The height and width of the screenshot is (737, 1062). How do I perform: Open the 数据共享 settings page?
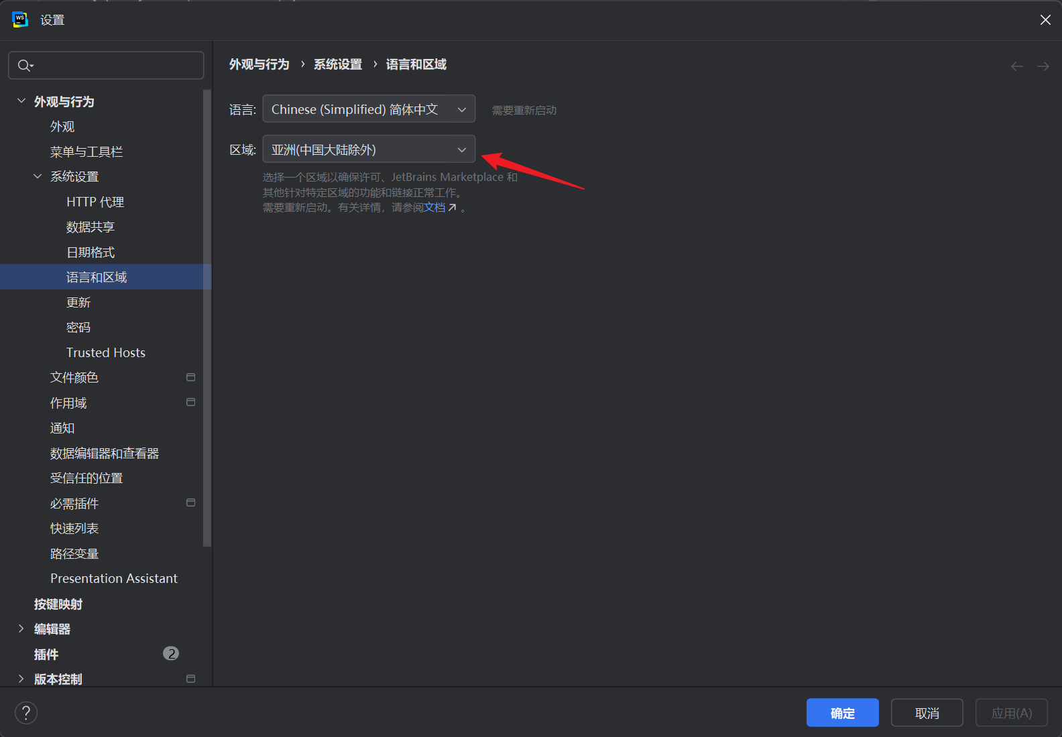[x=91, y=227]
